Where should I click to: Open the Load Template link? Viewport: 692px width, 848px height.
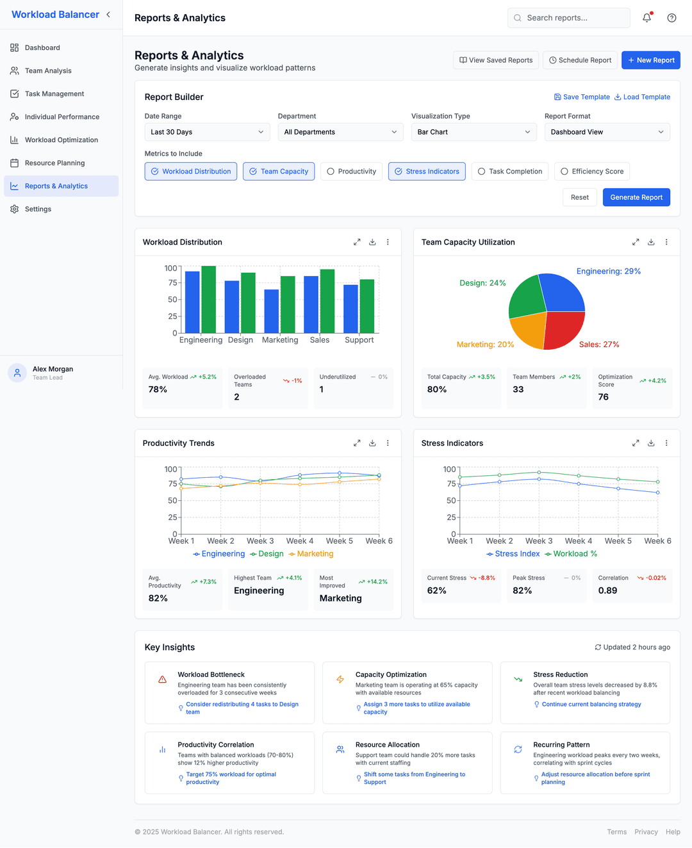point(642,97)
